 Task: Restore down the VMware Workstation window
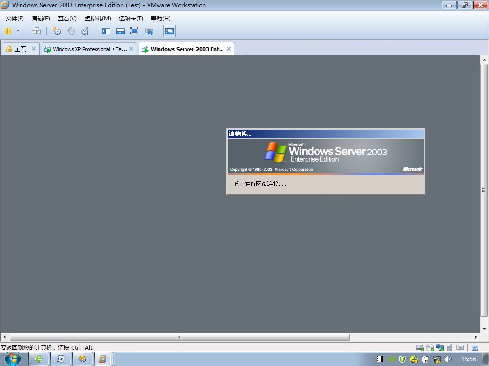click(x=465, y=5)
